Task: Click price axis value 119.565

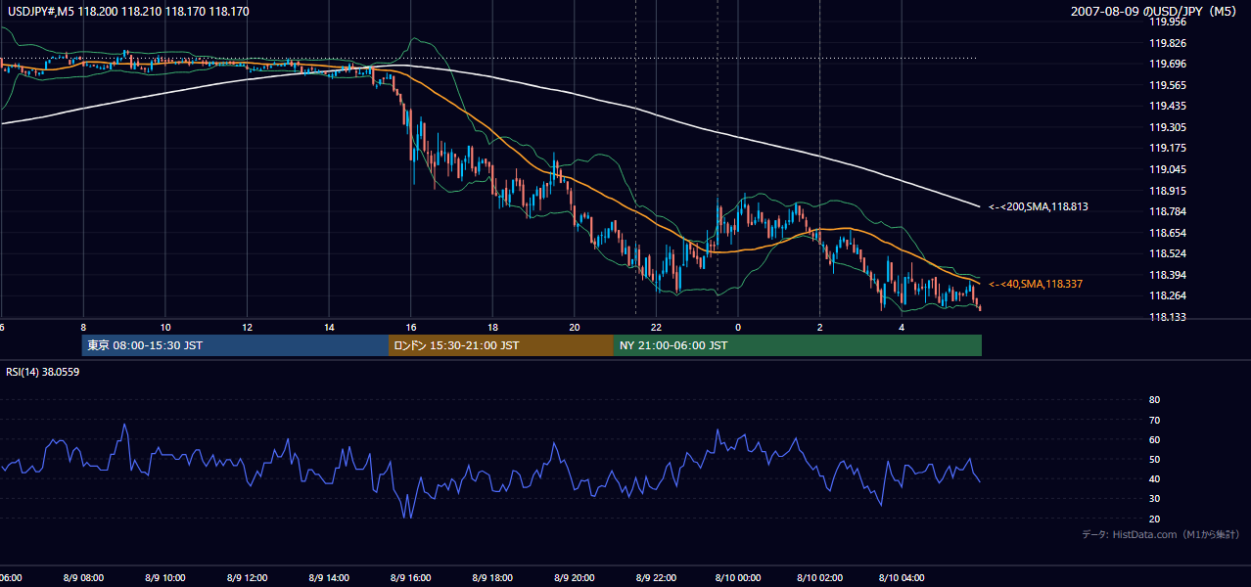Action: [x=1168, y=85]
